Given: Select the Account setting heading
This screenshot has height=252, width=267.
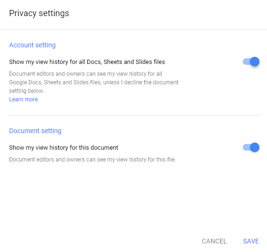Looking at the screenshot, I should coord(32,45).
